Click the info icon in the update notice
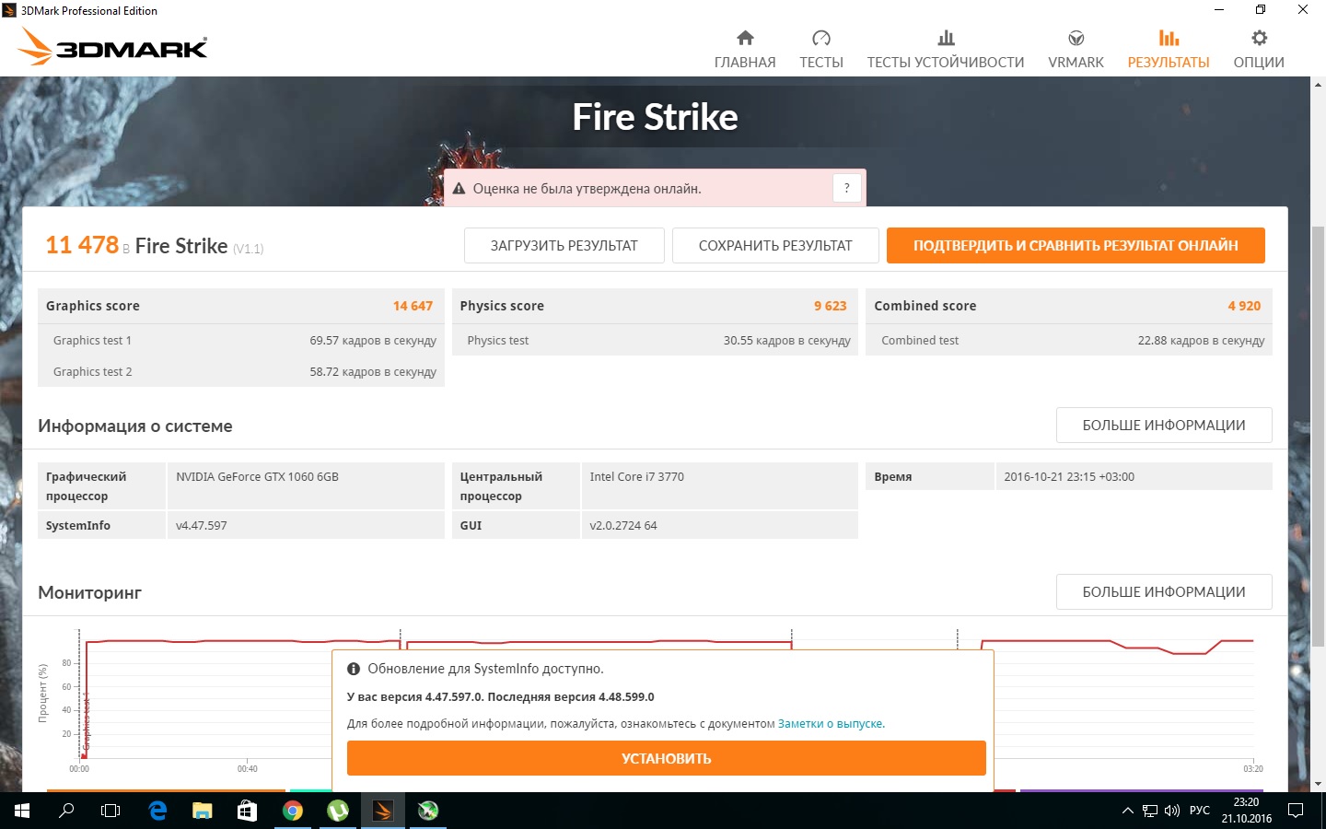 pyautogui.click(x=354, y=669)
